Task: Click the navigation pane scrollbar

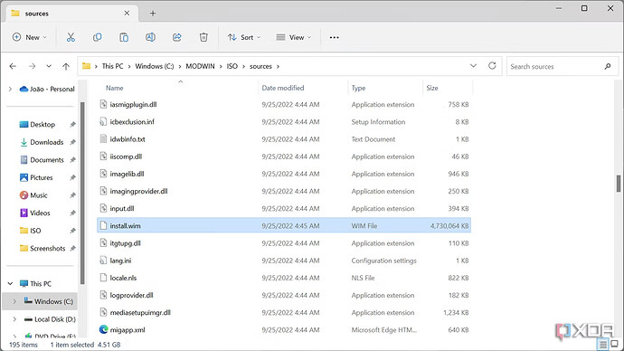Action: [x=82, y=193]
